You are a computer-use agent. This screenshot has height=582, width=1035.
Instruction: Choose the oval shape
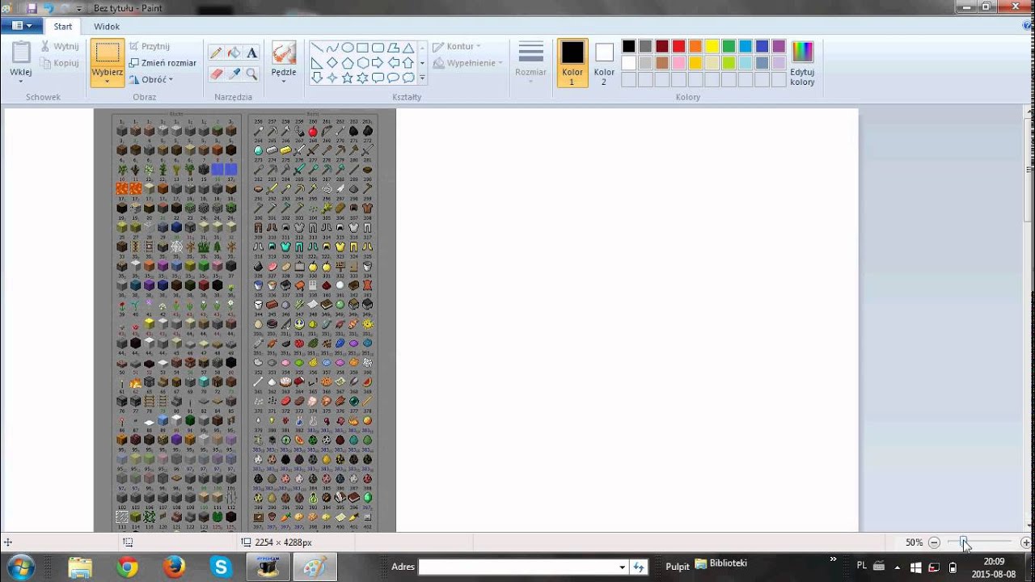(x=348, y=48)
